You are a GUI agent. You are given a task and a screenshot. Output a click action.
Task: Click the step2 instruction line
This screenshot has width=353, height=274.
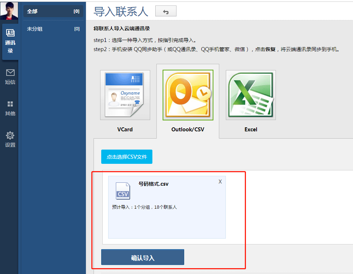217,49
